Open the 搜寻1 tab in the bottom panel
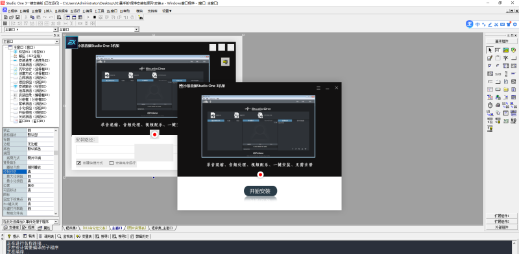The height and width of the screenshot is (254, 519). [102, 236]
